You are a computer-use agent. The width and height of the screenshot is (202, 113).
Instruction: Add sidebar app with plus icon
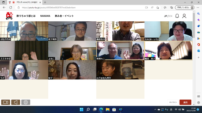(x=199, y=57)
